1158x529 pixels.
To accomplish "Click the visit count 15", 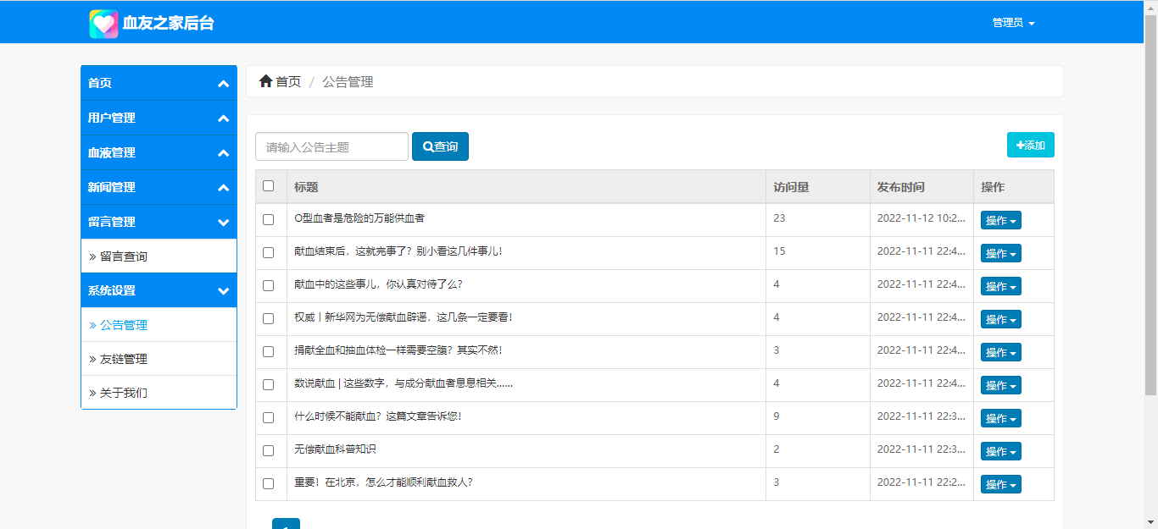I will pyautogui.click(x=779, y=251).
